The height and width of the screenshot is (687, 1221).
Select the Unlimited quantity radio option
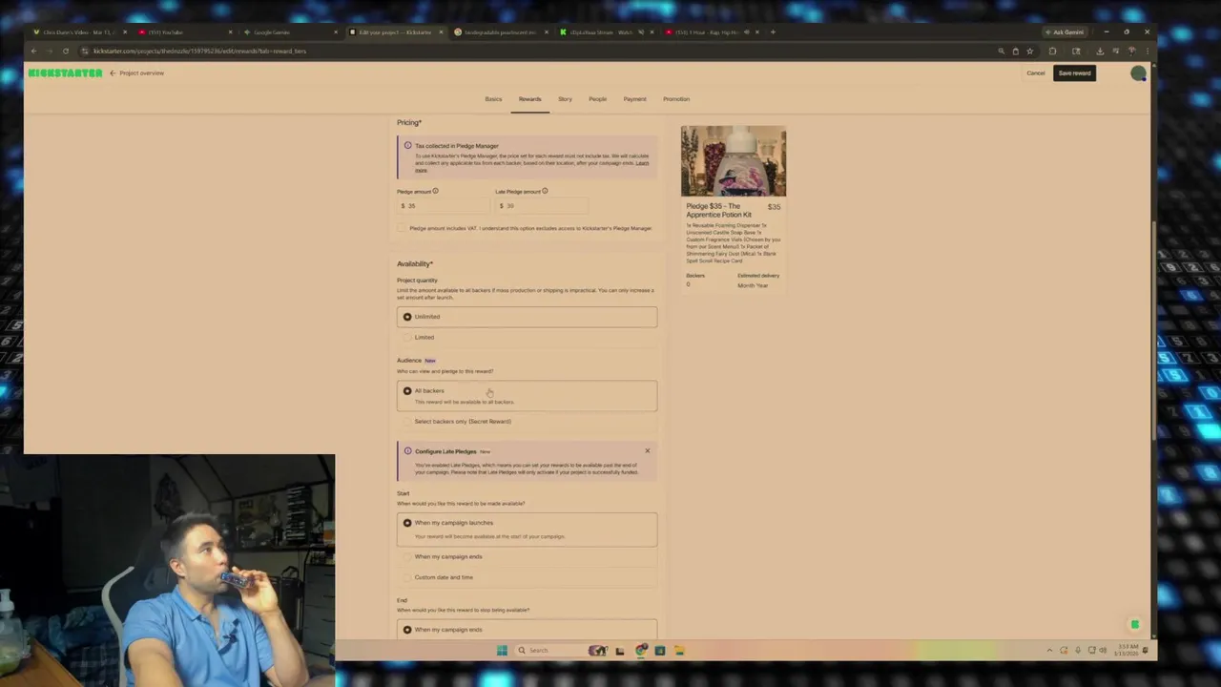tap(527, 317)
